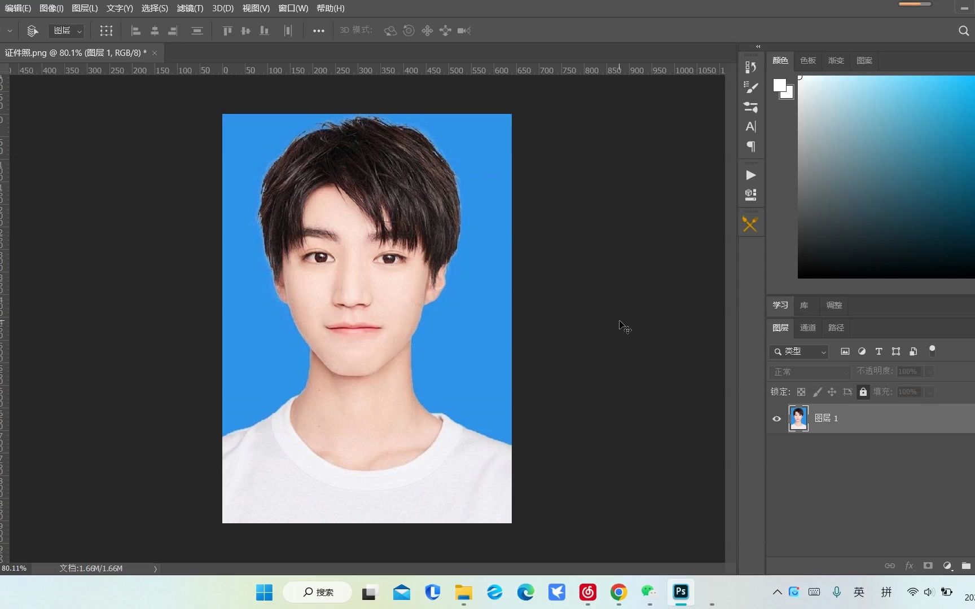Open the 图层 auto-select dropdown

coord(67,31)
